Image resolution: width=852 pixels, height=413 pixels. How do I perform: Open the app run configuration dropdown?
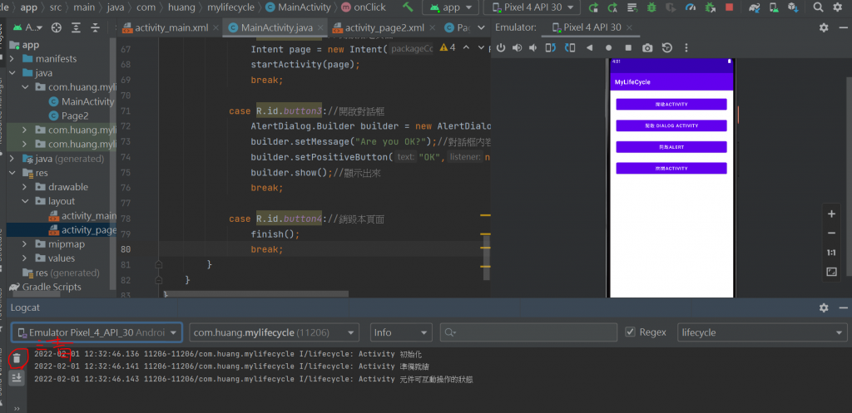click(450, 7)
